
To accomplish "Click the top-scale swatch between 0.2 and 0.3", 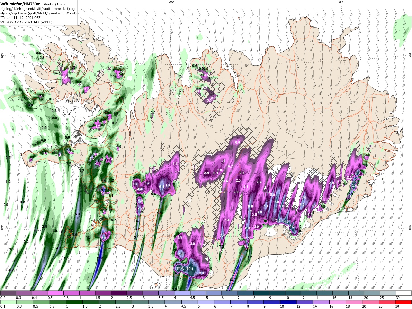I will click(x=8, y=293).
